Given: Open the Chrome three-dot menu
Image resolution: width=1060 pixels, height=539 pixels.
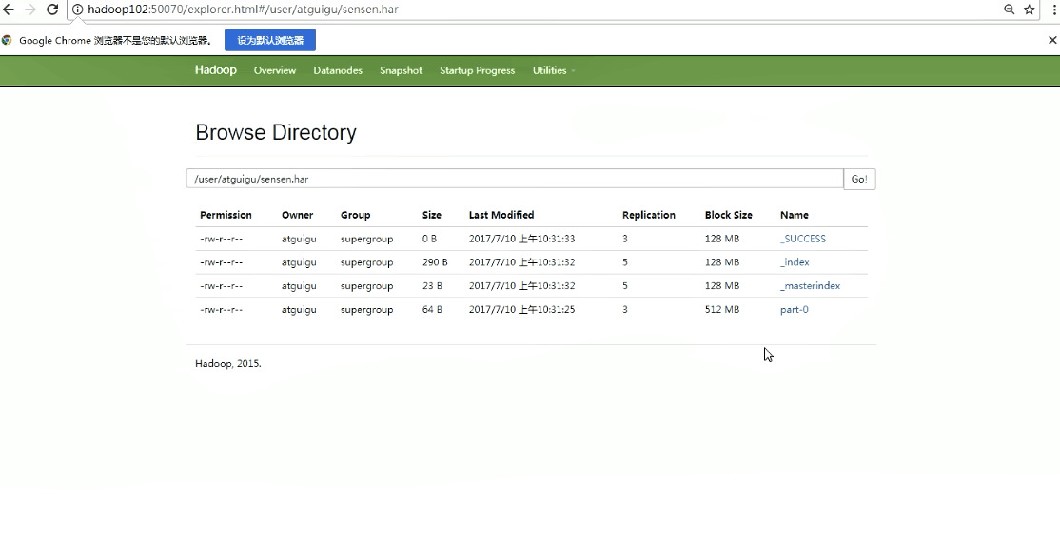Looking at the screenshot, I should 1054,10.
